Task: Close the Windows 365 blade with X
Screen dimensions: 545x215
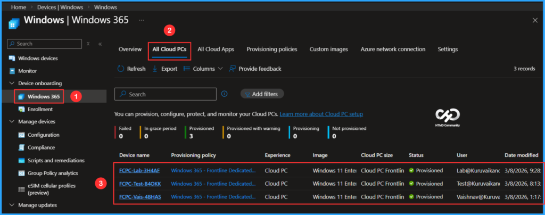Action: tap(535, 20)
